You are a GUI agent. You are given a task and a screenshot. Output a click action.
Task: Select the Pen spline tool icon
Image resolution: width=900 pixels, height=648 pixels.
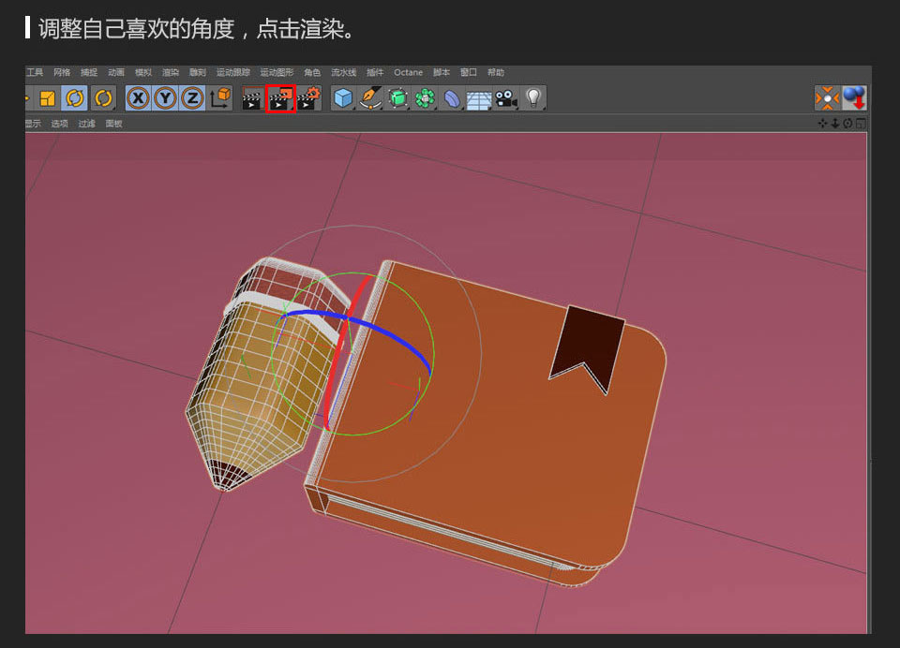click(x=368, y=97)
